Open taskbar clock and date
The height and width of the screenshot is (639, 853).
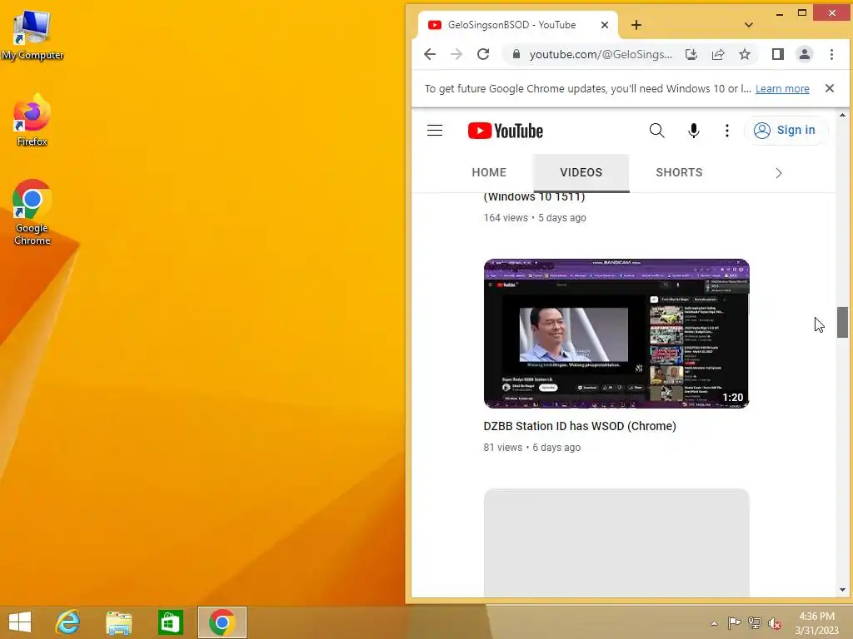816,623
